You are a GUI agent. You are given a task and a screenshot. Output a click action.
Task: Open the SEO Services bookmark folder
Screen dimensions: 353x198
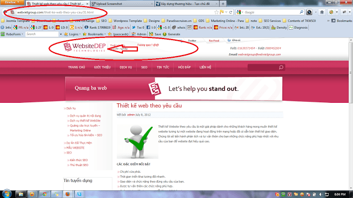(270, 21)
